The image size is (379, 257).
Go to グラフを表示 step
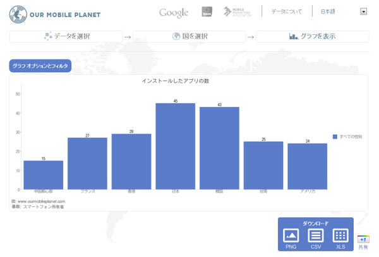(312, 37)
